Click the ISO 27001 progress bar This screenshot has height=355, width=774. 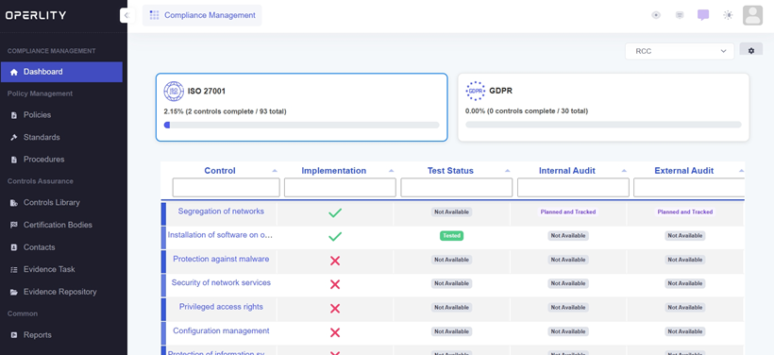point(302,125)
